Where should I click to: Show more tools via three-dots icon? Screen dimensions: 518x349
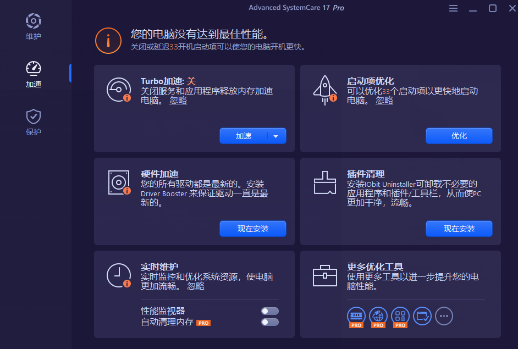click(x=444, y=315)
